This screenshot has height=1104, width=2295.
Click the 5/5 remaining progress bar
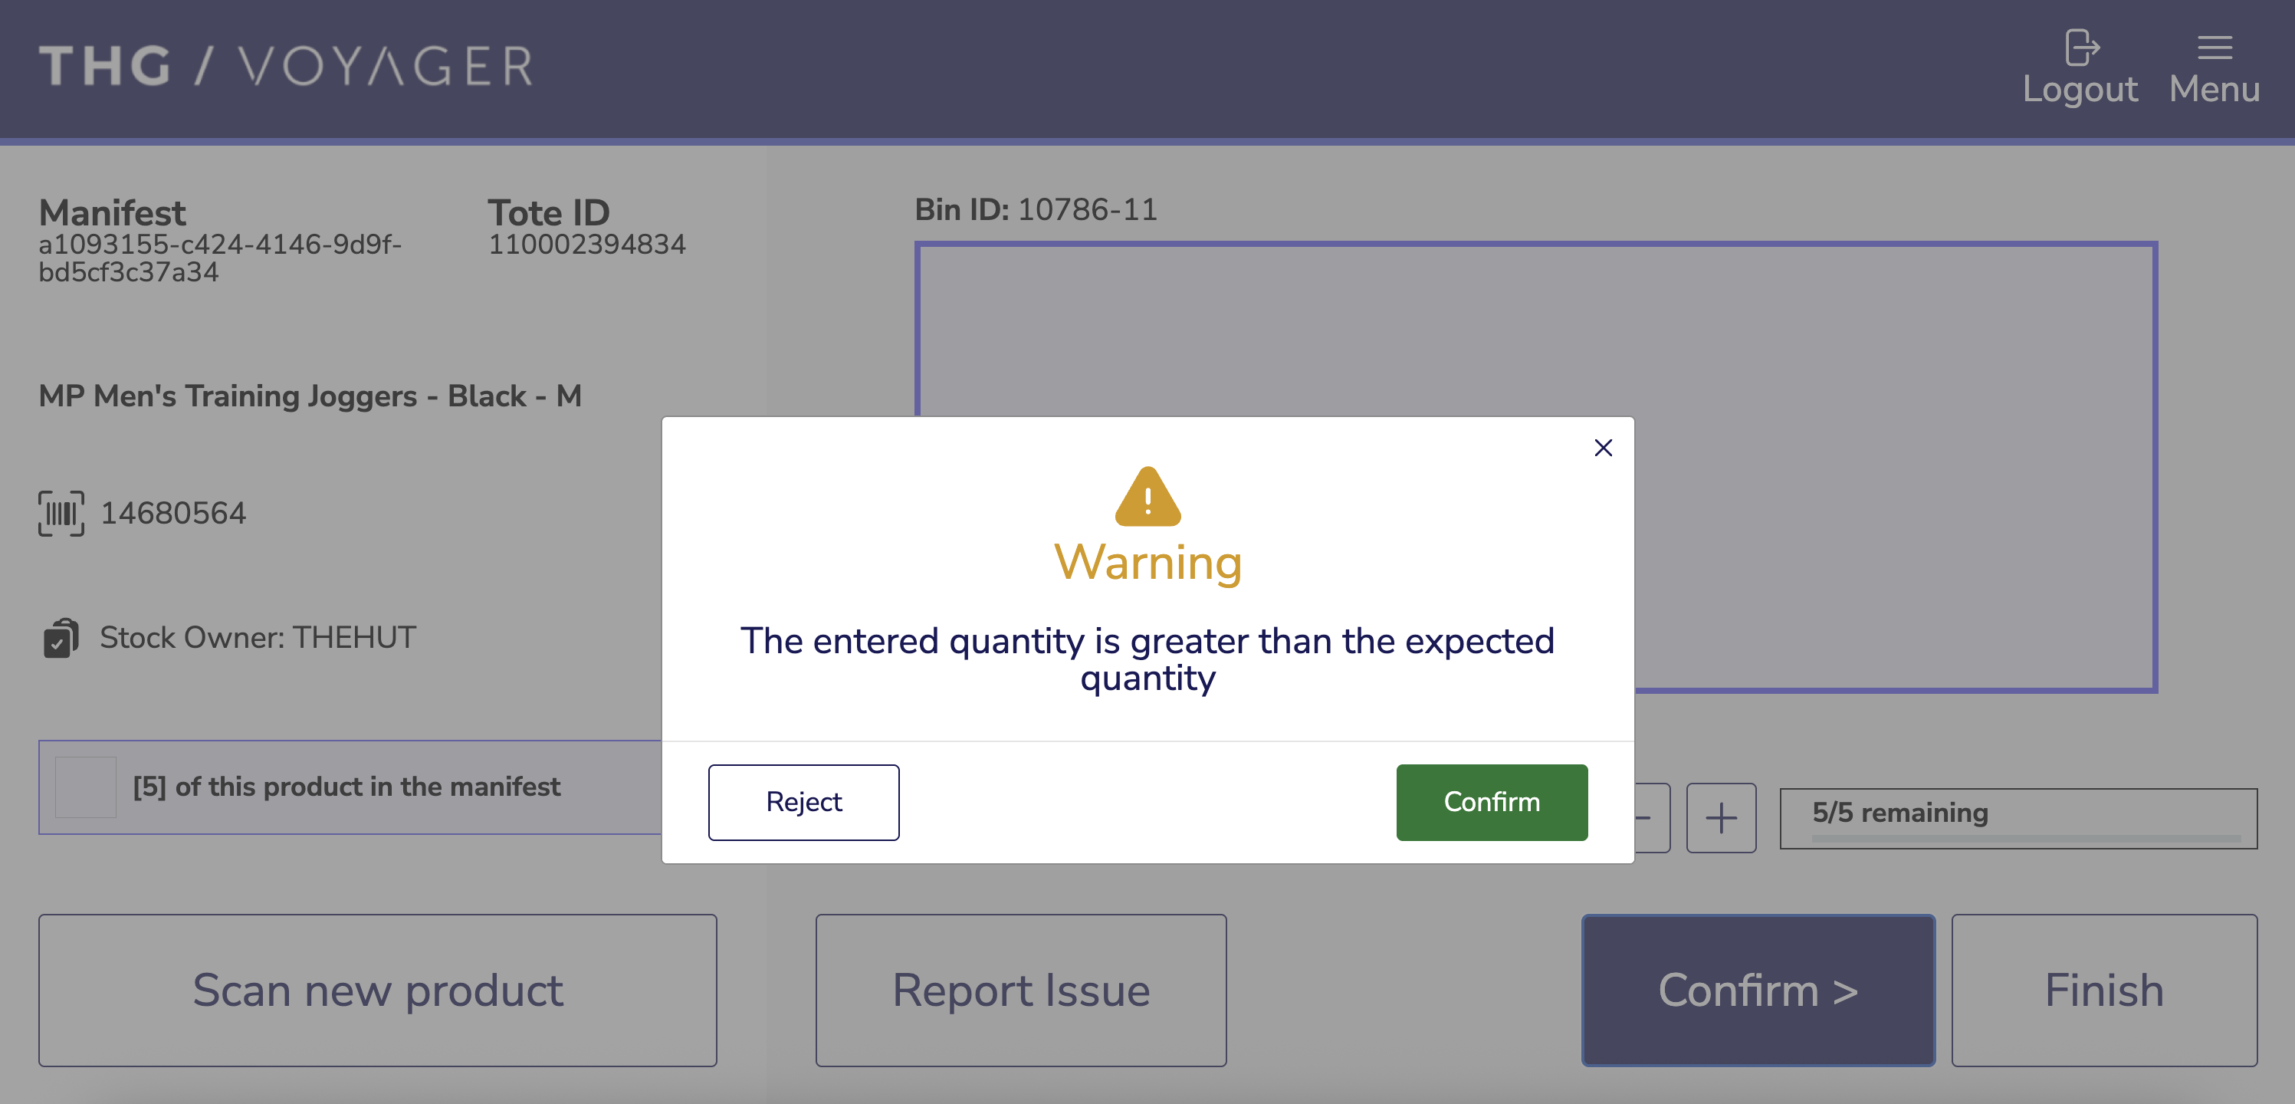point(2018,818)
